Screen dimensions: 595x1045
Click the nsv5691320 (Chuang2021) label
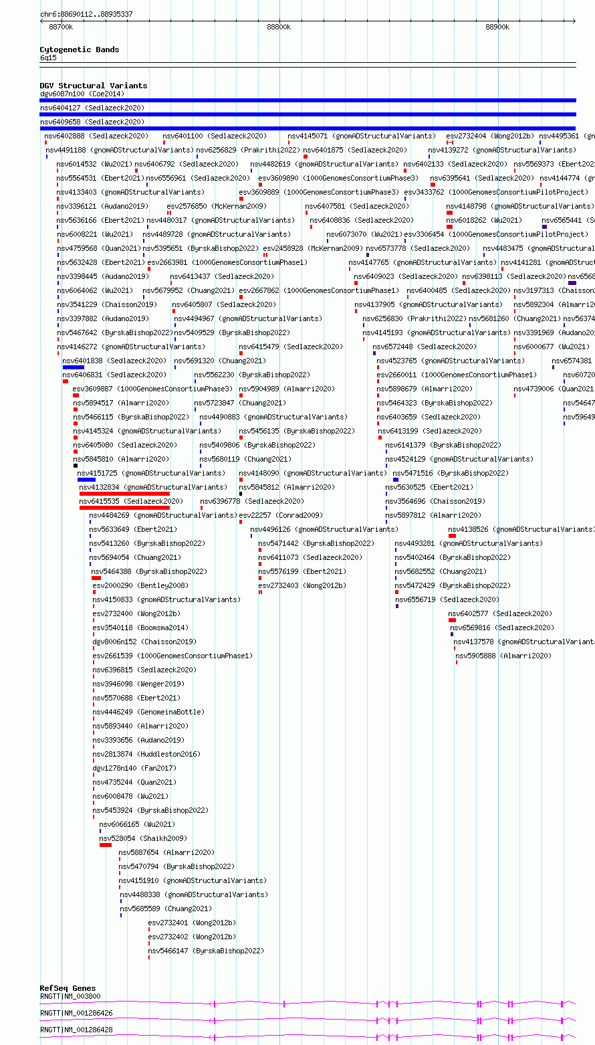click(x=220, y=361)
